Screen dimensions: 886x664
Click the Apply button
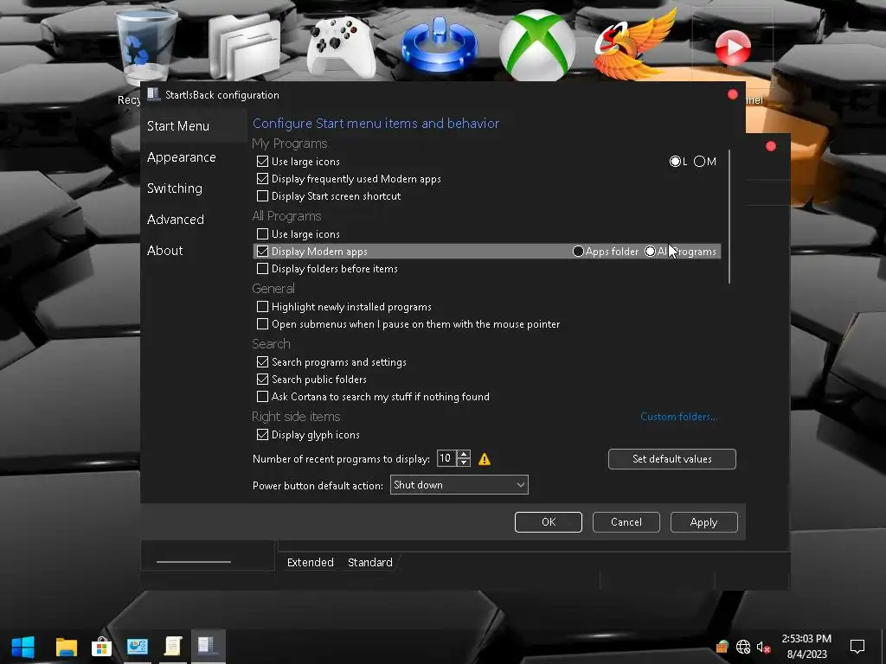[703, 522]
